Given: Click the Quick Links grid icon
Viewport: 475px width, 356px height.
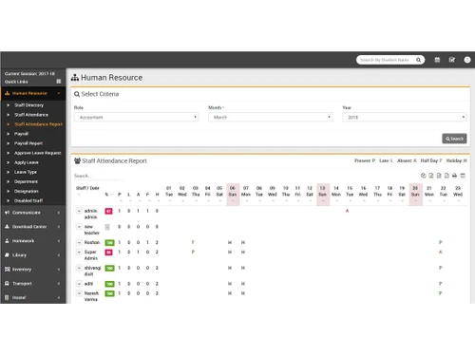Looking at the screenshot, I should (x=59, y=82).
